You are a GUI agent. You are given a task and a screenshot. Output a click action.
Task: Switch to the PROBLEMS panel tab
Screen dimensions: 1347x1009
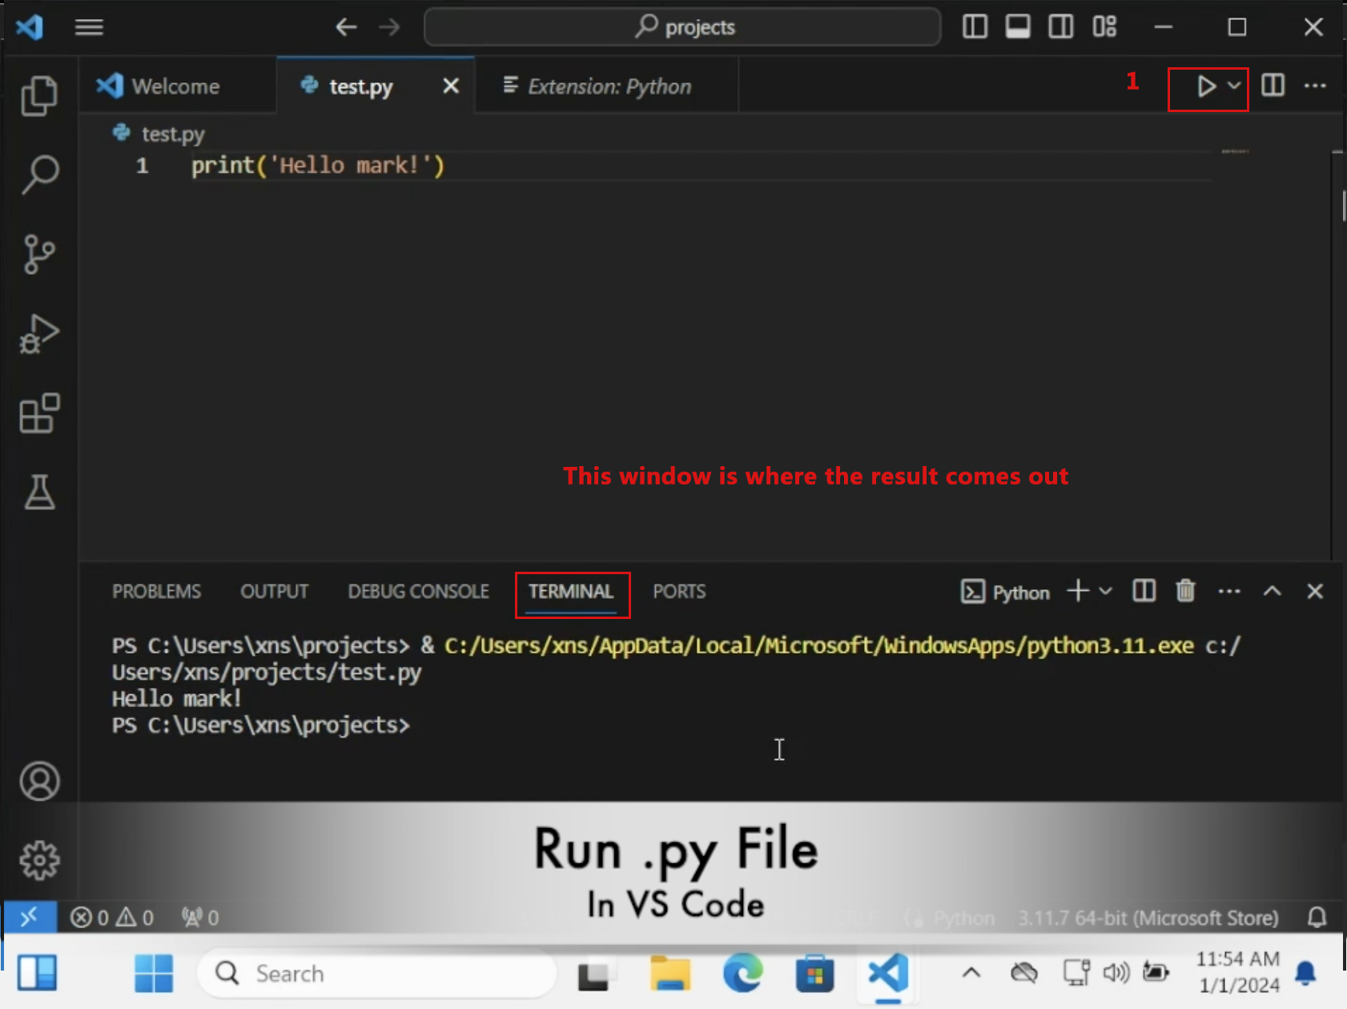156,591
